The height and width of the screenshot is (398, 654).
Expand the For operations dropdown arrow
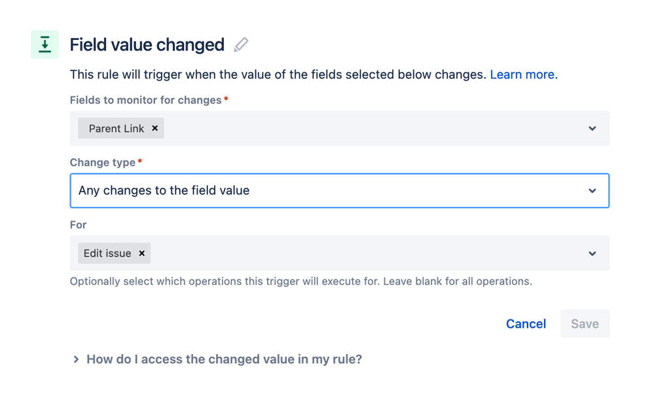[x=592, y=253]
